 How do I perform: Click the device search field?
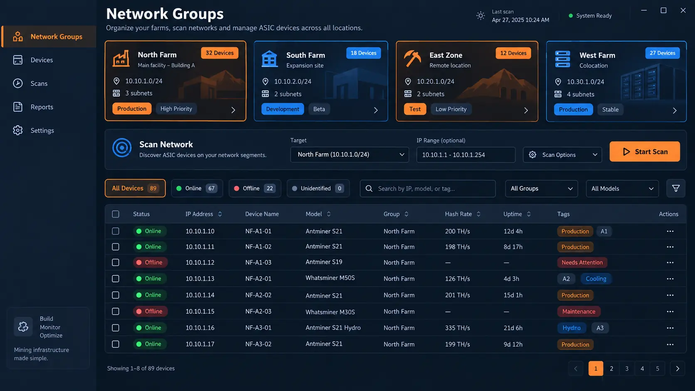[428, 189]
